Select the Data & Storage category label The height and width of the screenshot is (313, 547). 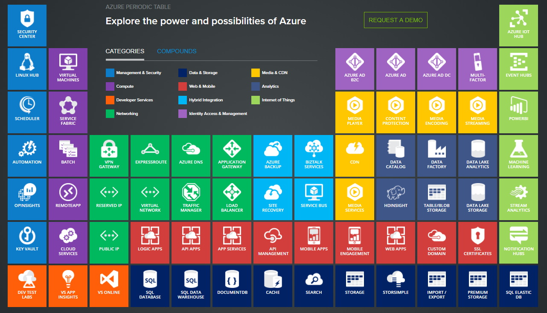[x=203, y=73]
